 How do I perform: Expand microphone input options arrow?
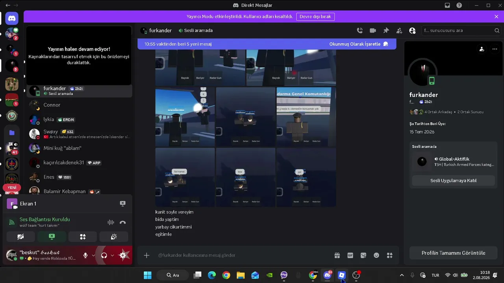(93, 255)
